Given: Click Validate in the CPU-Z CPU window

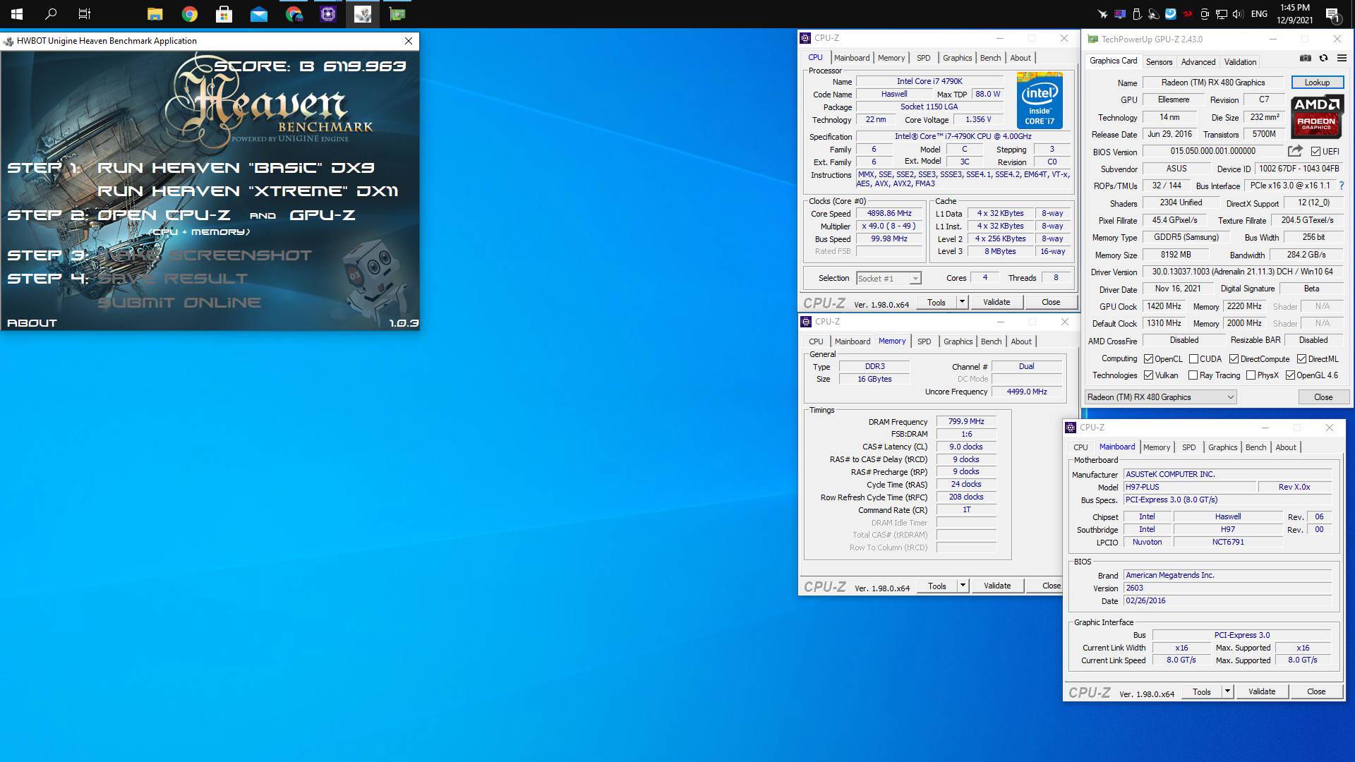Looking at the screenshot, I should tap(996, 302).
